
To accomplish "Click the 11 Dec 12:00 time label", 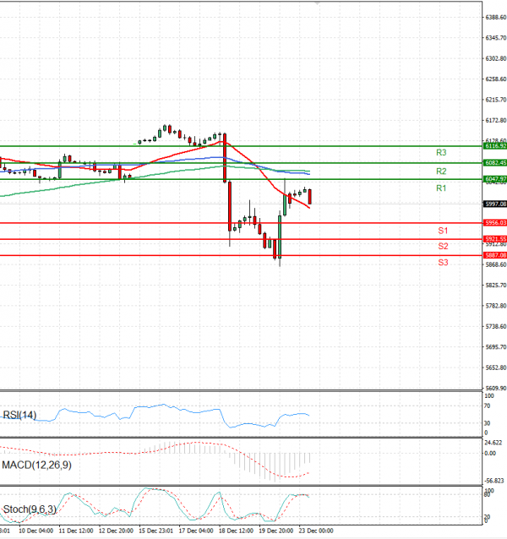I will coord(76,531).
